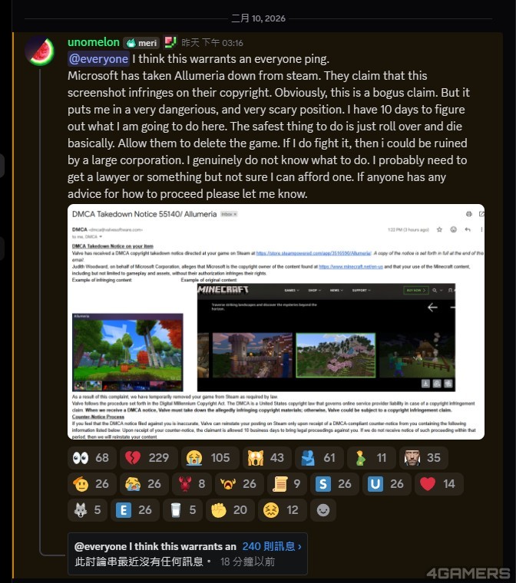The width and height of the screenshot is (516, 583).
Task: Click the @everyone mention in the message
Action: pyautogui.click(x=98, y=59)
